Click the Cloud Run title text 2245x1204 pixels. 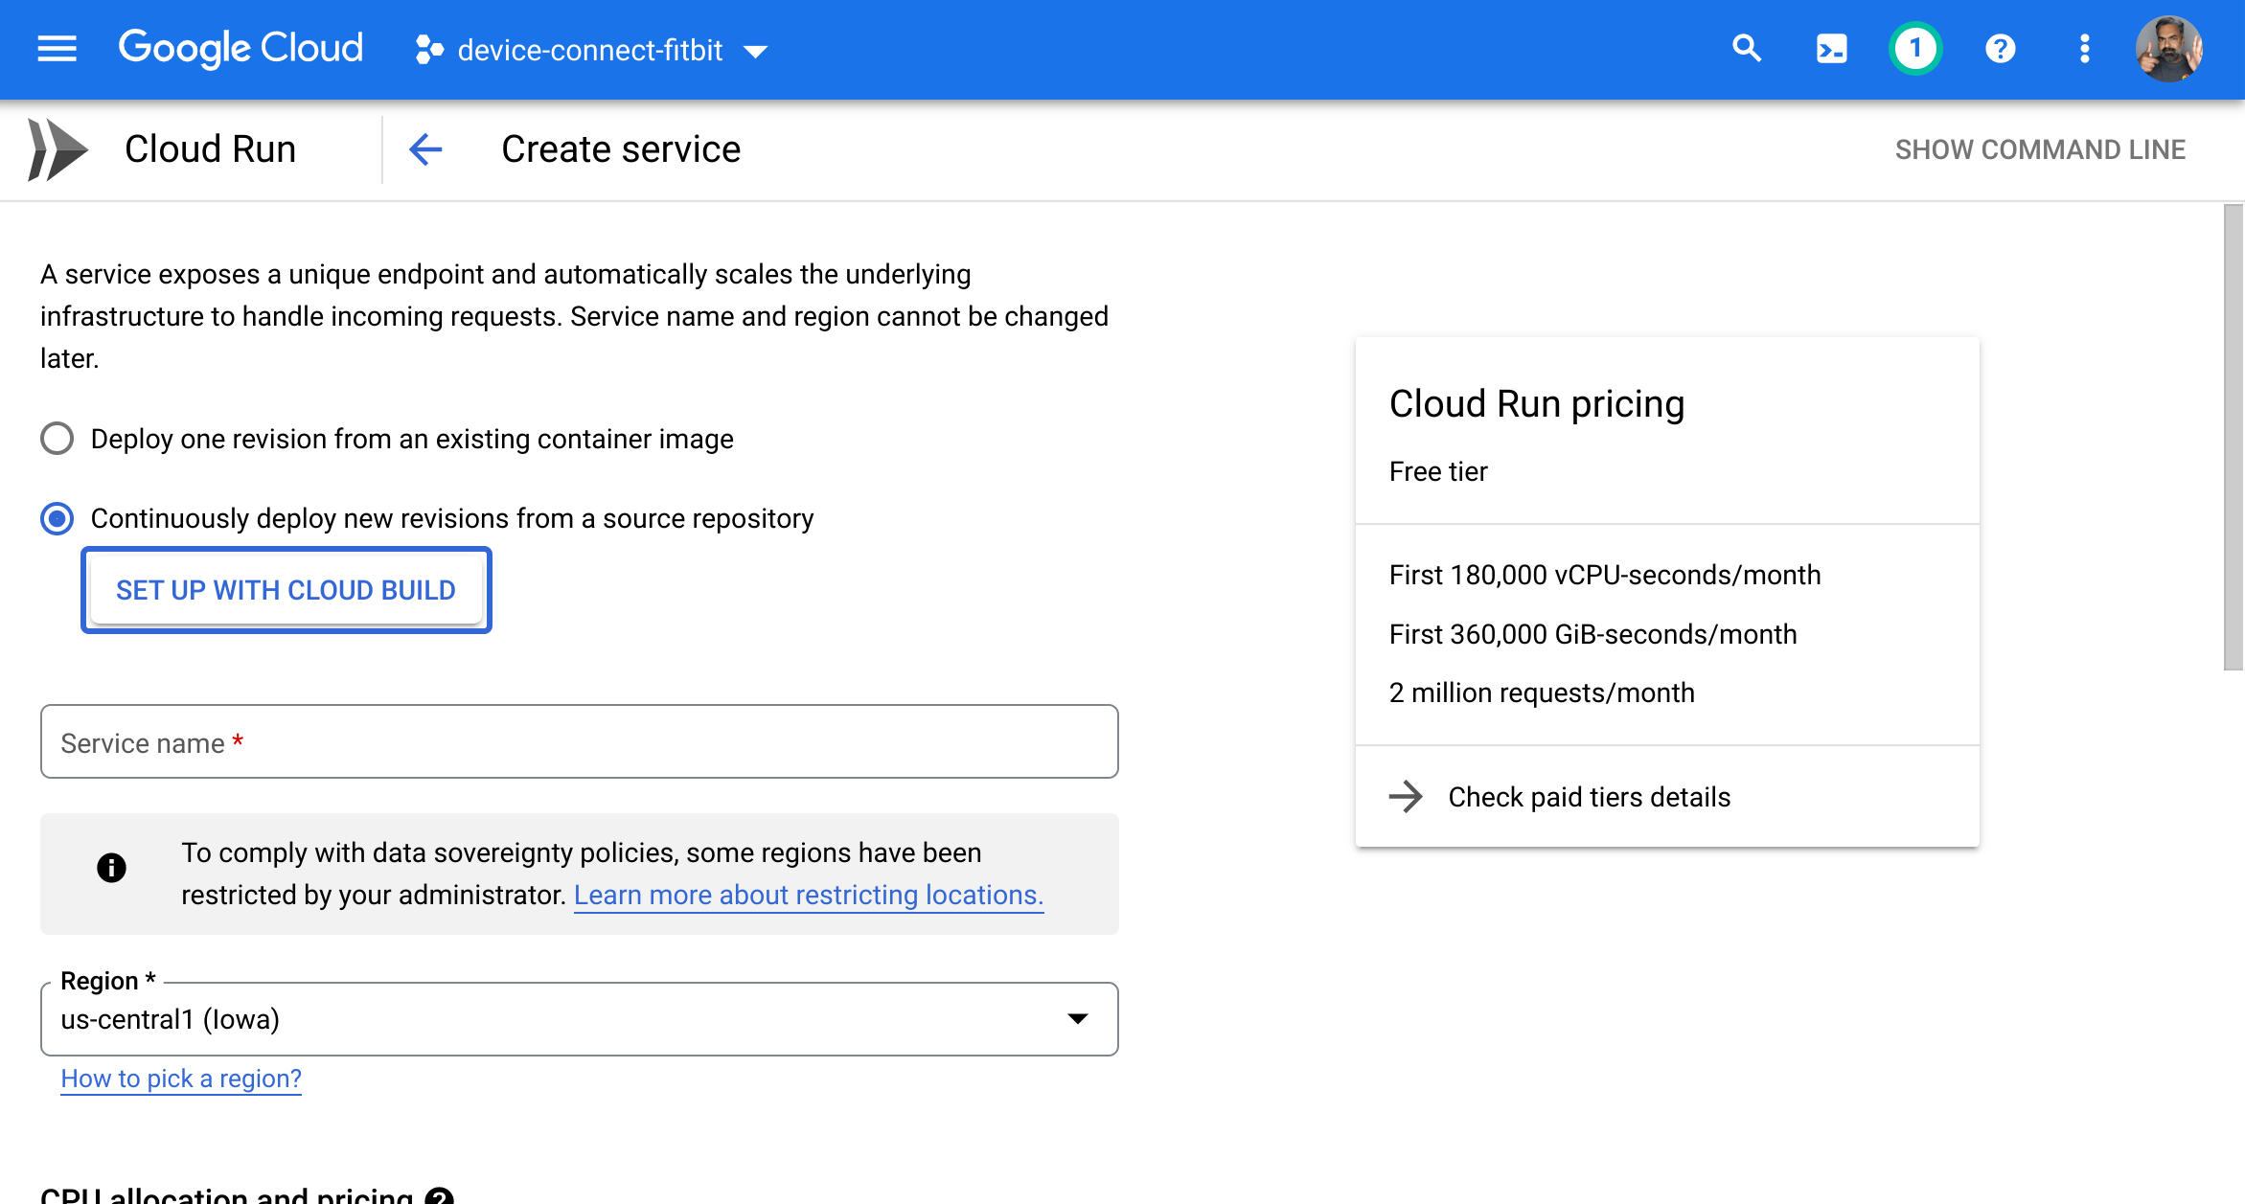pos(210,149)
